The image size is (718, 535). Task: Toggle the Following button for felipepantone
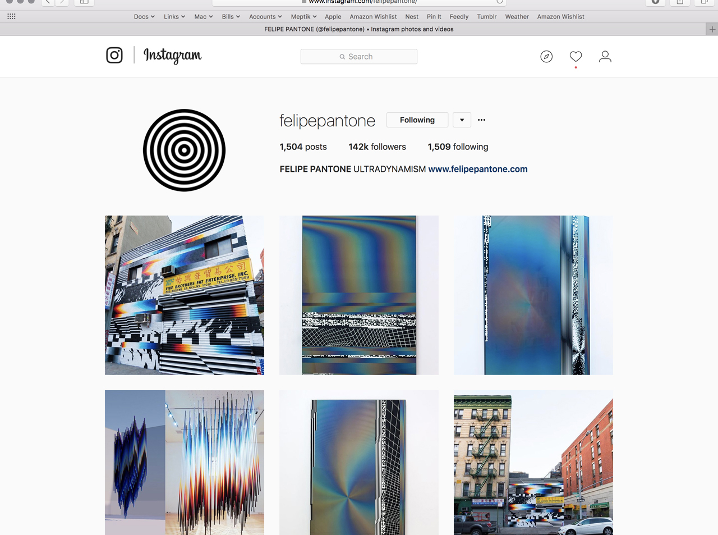(417, 120)
